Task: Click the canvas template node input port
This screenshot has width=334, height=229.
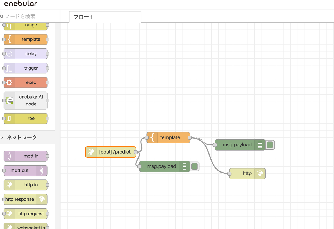Action: (x=146, y=137)
